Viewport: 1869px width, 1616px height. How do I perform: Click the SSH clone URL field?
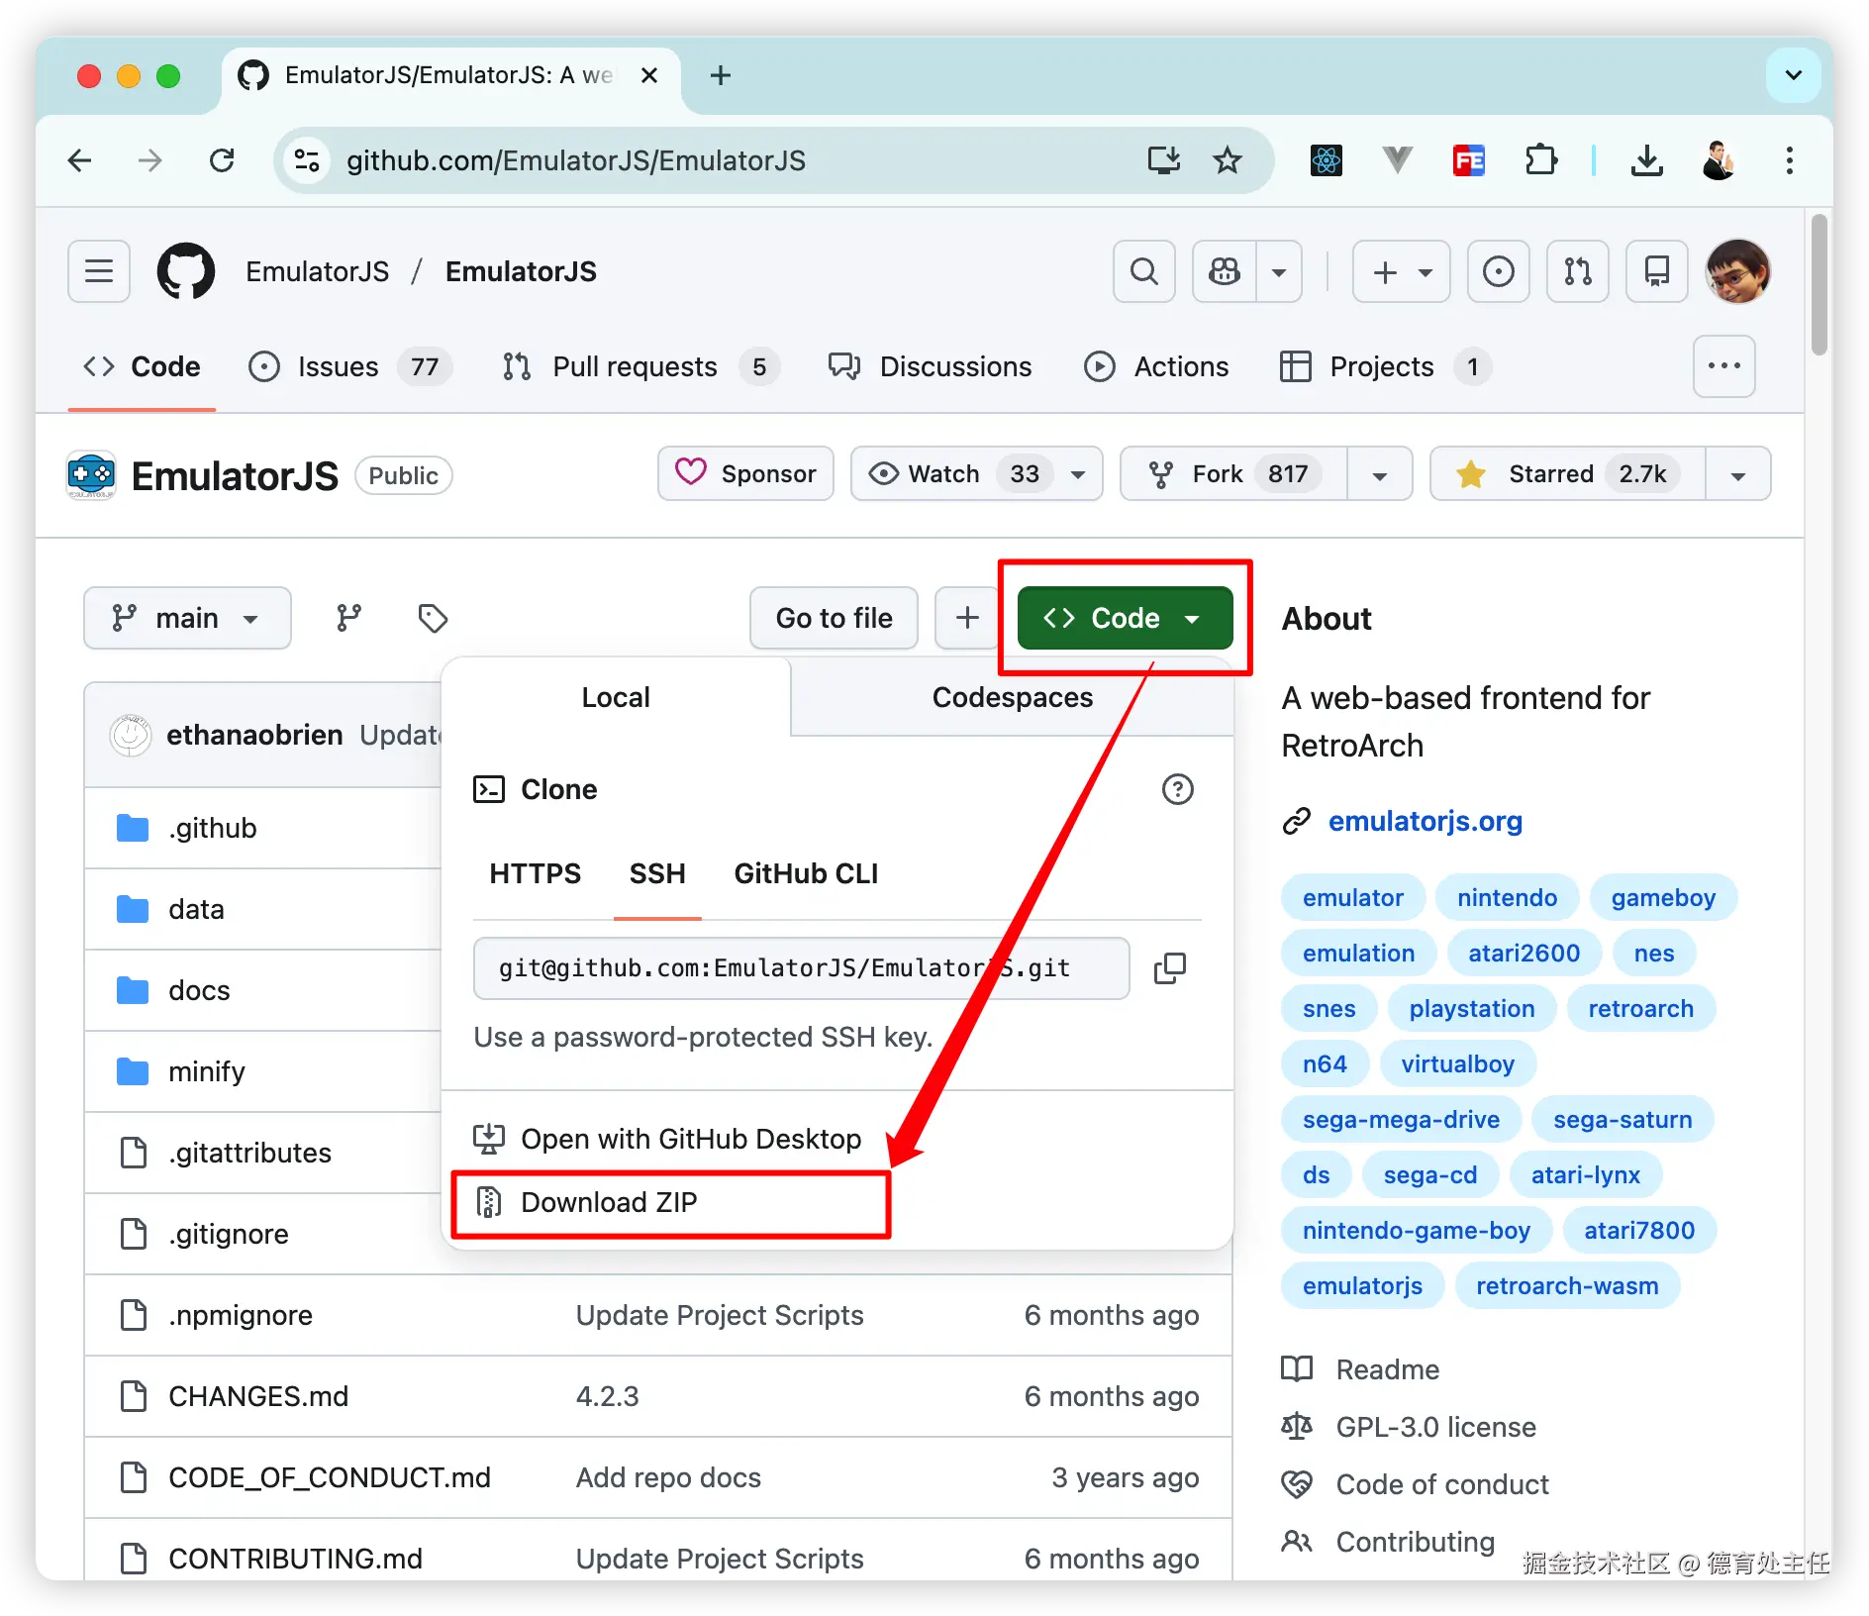click(x=801, y=968)
